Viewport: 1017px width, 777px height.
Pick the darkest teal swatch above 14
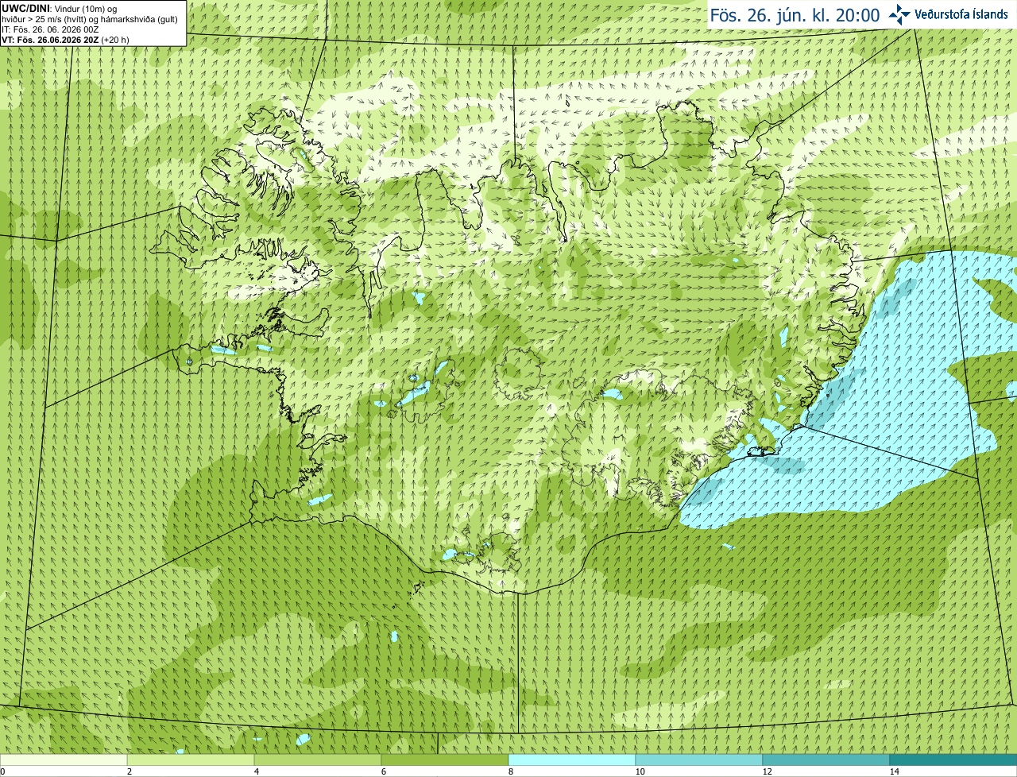[953, 760]
